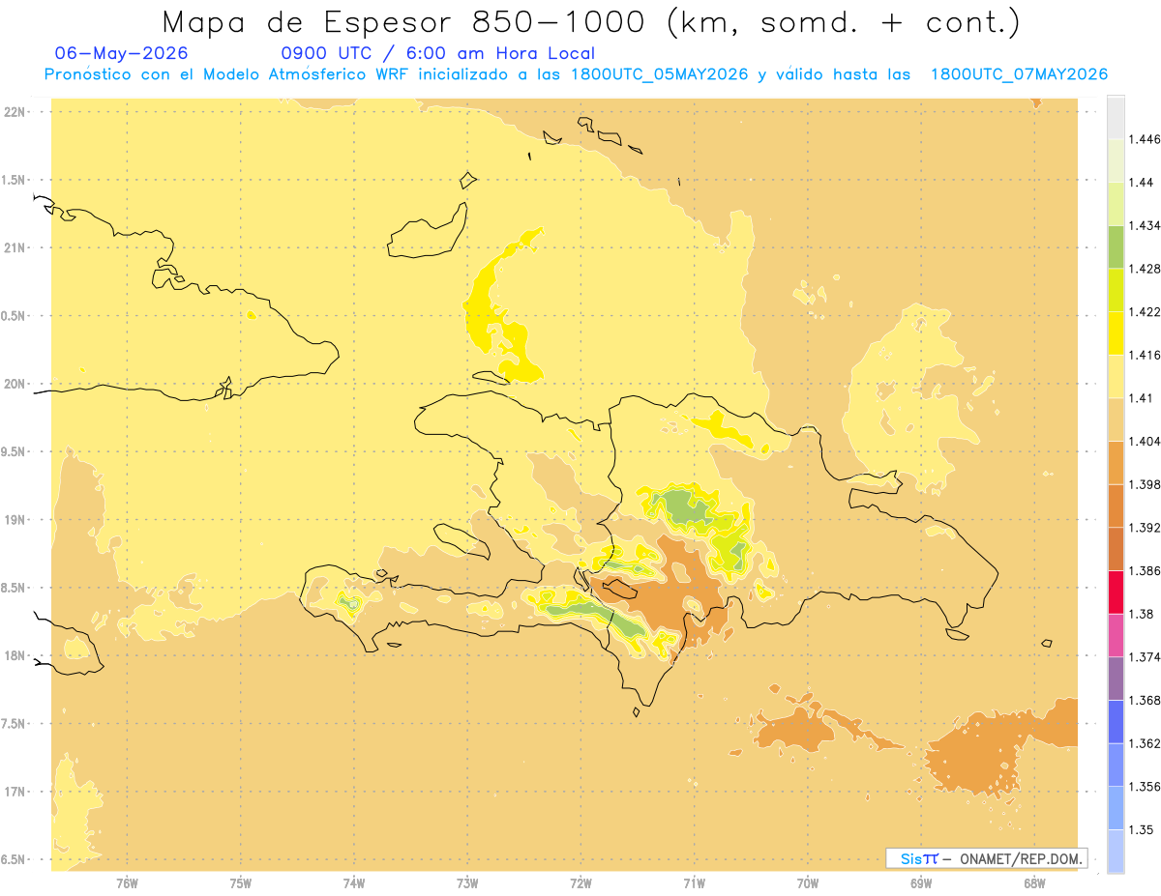The width and height of the screenshot is (1161, 896).
Task: Click the 06-May-2026 date label
Action: (122, 54)
